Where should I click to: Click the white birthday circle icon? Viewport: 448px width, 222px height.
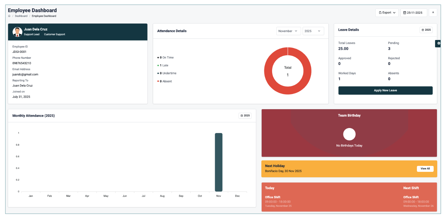(x=349, y=134)
